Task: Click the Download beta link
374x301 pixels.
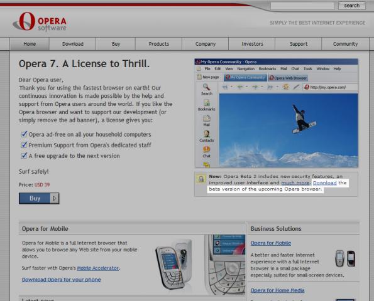Action: pyautogui.click(x=324, y=182)
